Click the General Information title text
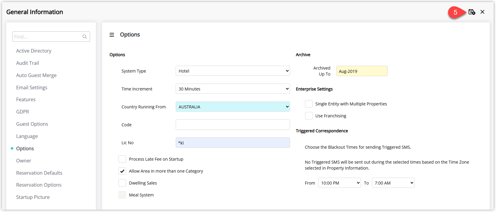The image size is (496, 212). pos(35,12)
